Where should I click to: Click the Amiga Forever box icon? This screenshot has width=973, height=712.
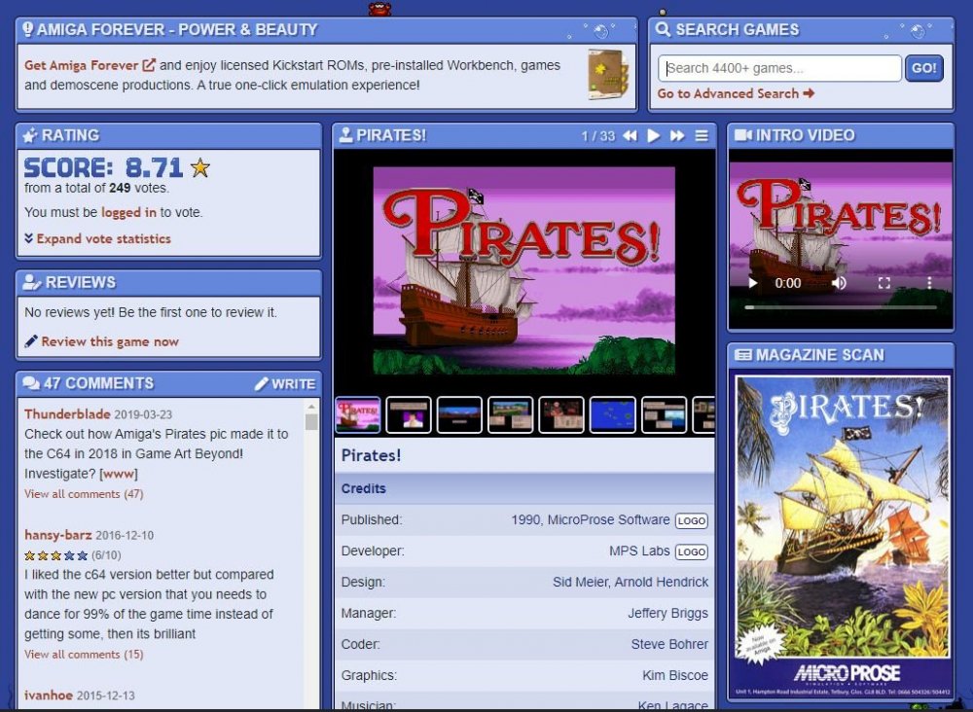coord(607,75)
